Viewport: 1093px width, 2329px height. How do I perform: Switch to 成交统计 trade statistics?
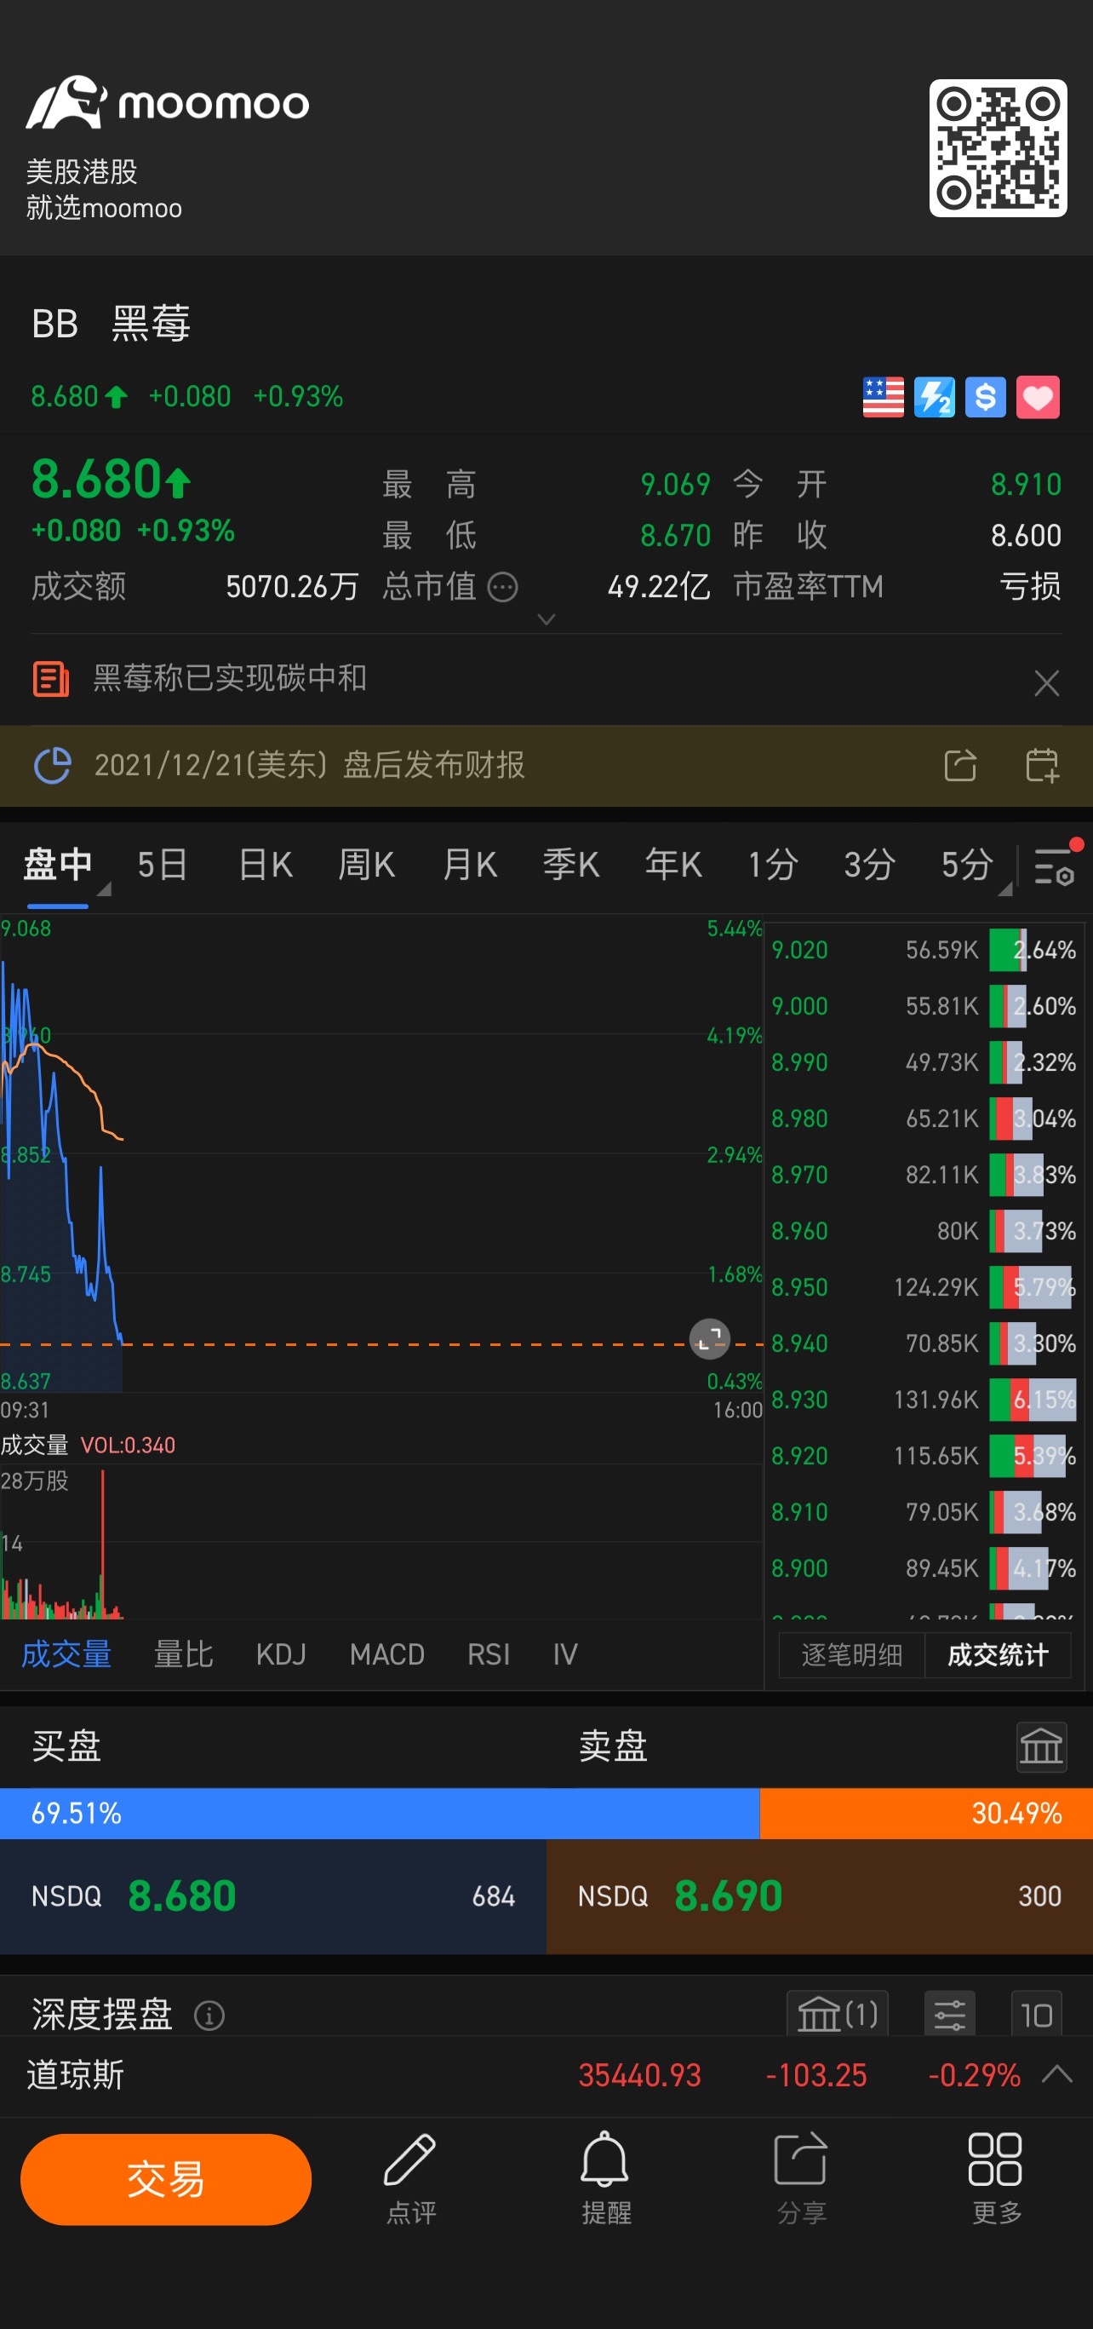999,1654
